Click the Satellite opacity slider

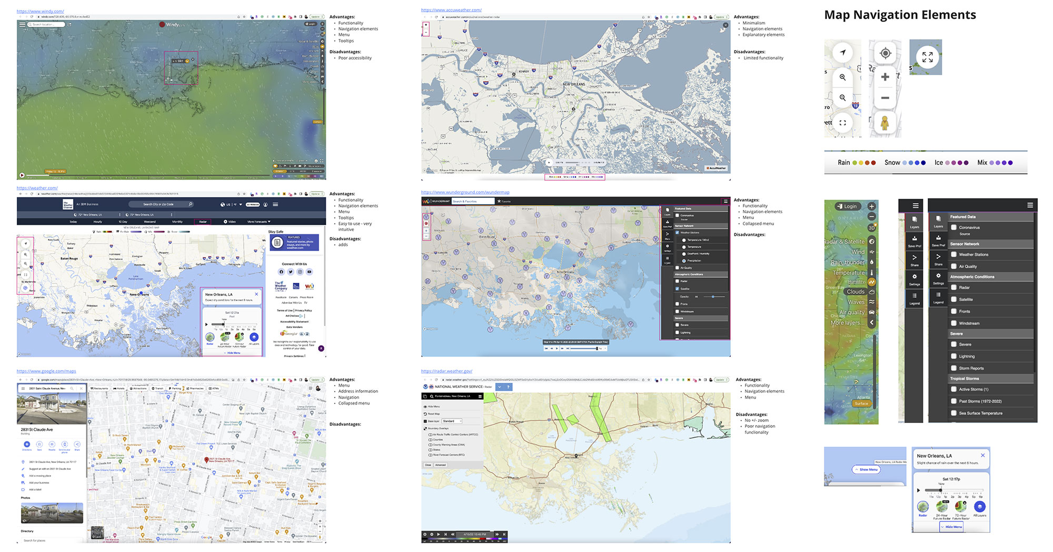tap(713, 297)
